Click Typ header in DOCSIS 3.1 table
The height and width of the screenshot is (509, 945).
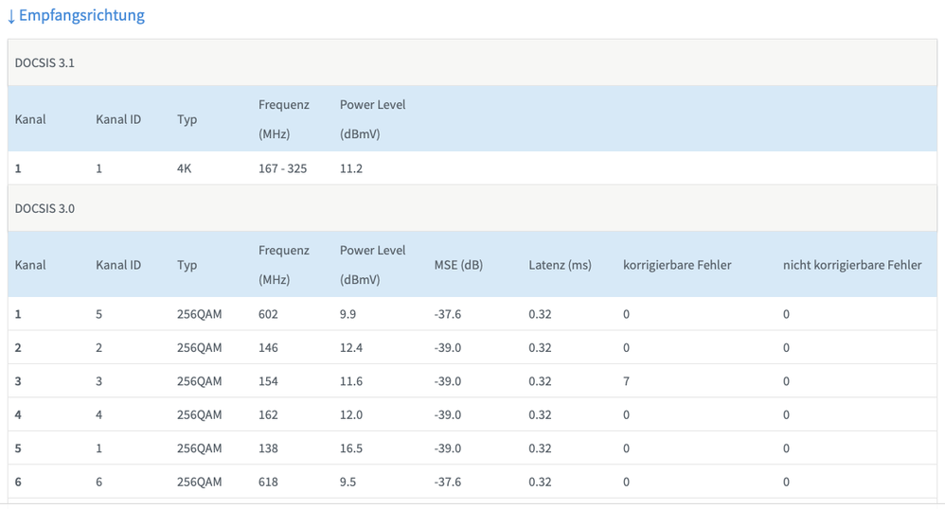coord(187,118)
